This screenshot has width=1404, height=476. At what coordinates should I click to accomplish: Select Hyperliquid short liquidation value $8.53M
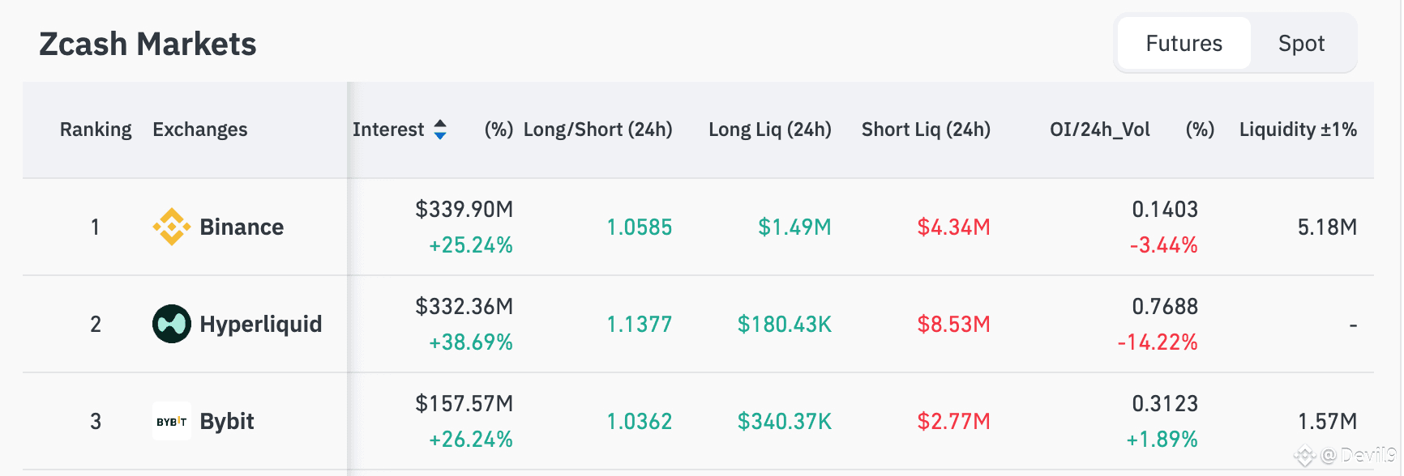click(953, 324)
